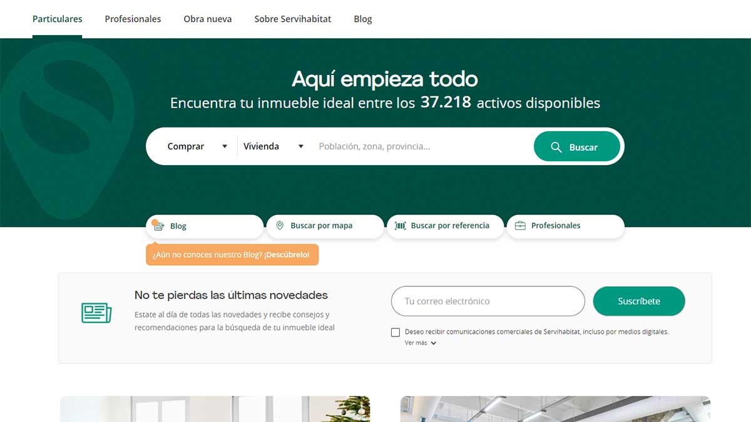Click the magnifying glass icon in Buscar
751x422 pixels.
(x=556, y=148)
